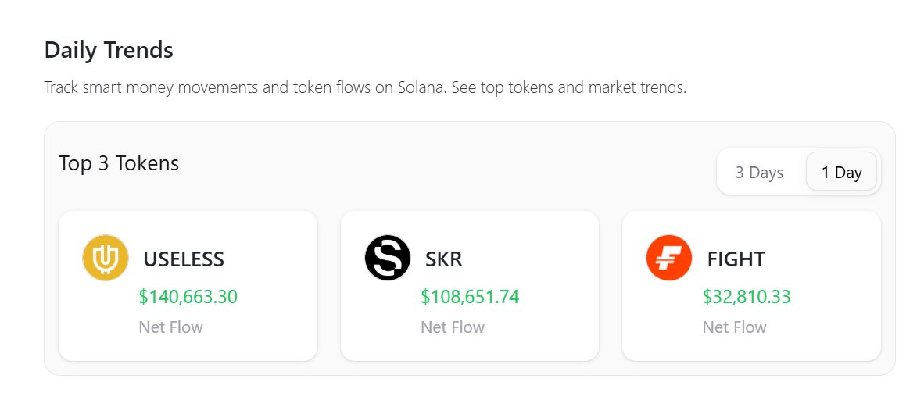Screen dimensions: 924x407
Task: Click the Net Flow label under SKR
Action: coord(453,327)
